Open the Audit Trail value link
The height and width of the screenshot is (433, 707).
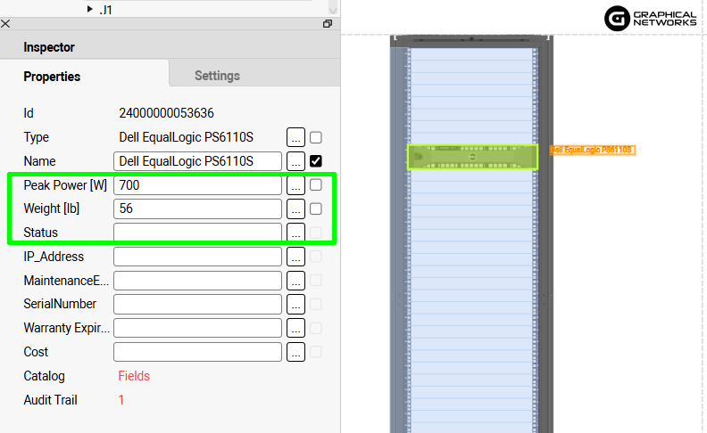[121, 400]
